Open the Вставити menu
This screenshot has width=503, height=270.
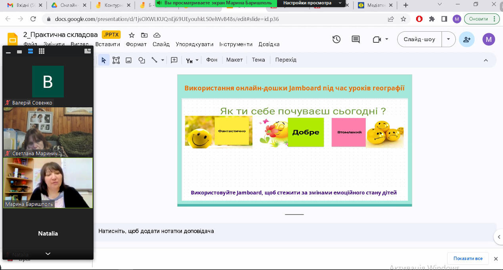click(x=107, y=44)
